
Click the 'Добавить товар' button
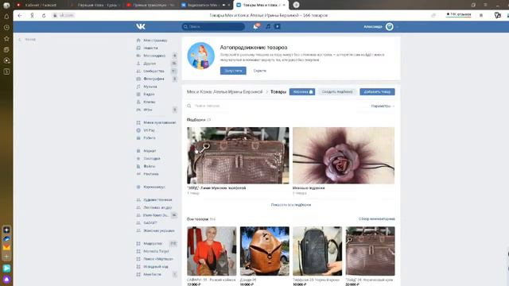click(x=377, y=92)
